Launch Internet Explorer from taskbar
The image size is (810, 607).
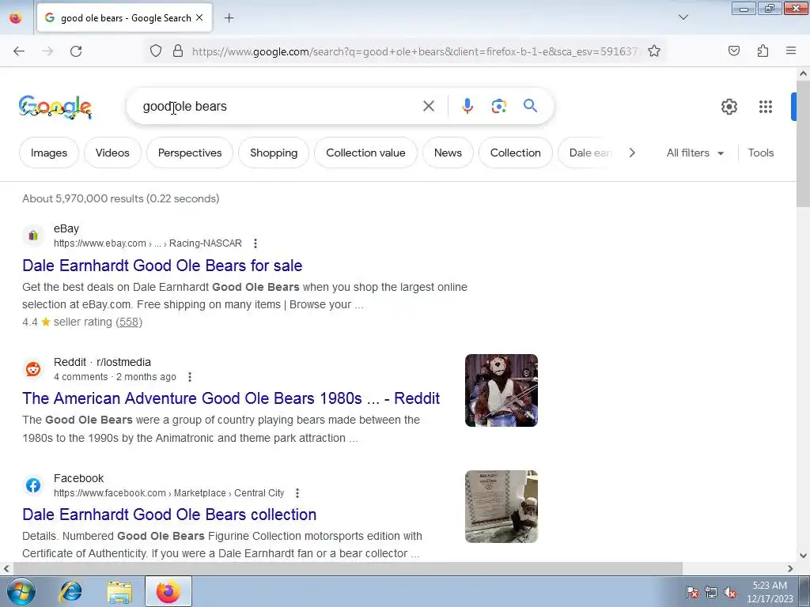point(70,591)
